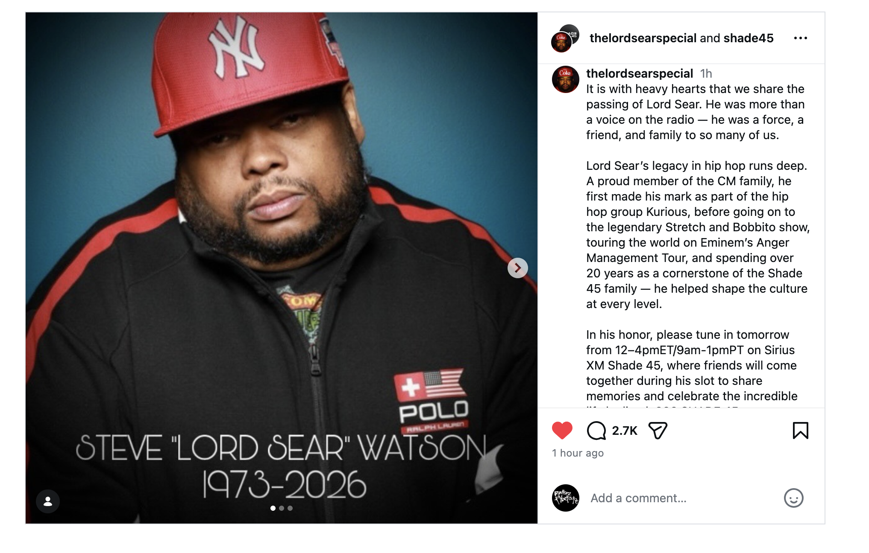Click the 1 hour ago timestamp
The image size is (869, 553).
(x=578, y=453)
